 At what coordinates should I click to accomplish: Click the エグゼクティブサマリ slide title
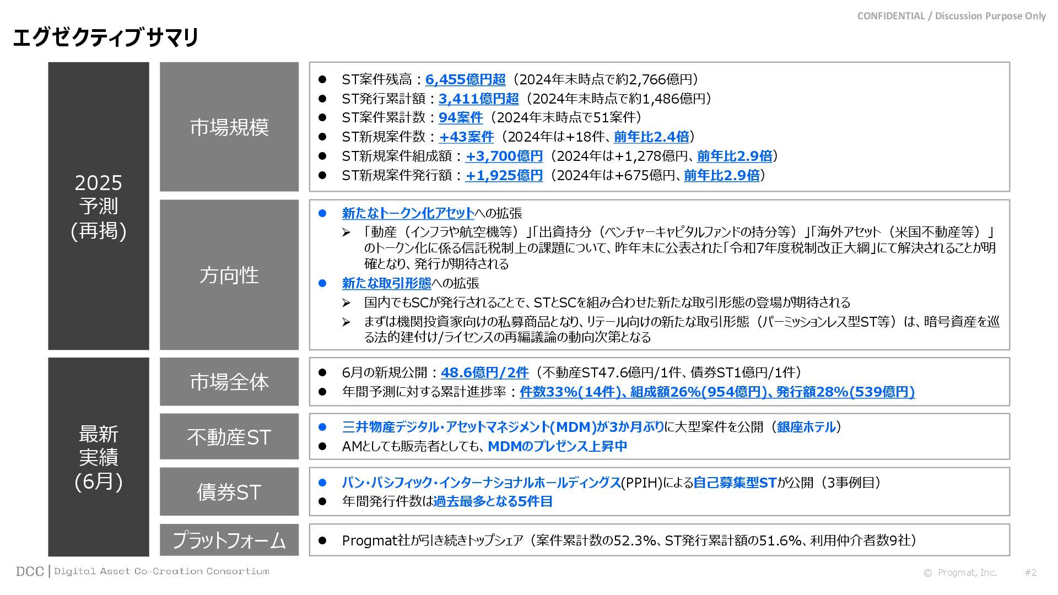[x=105, y=37]
